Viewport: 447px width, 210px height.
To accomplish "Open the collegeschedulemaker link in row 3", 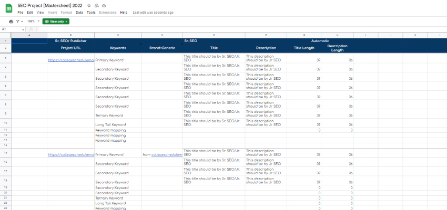I will [x=71, y=60].
